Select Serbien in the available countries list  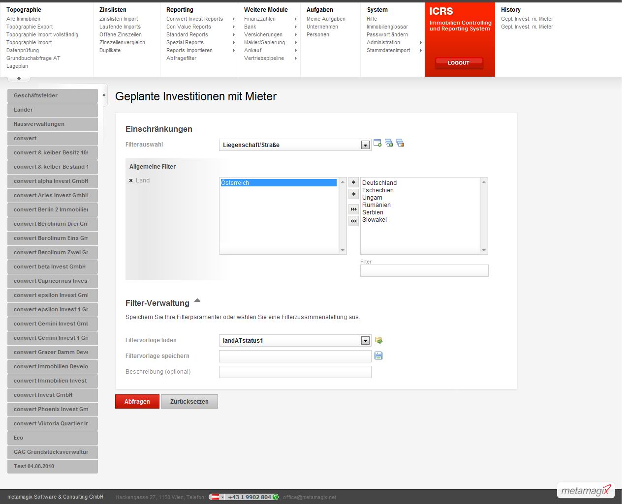373,212
